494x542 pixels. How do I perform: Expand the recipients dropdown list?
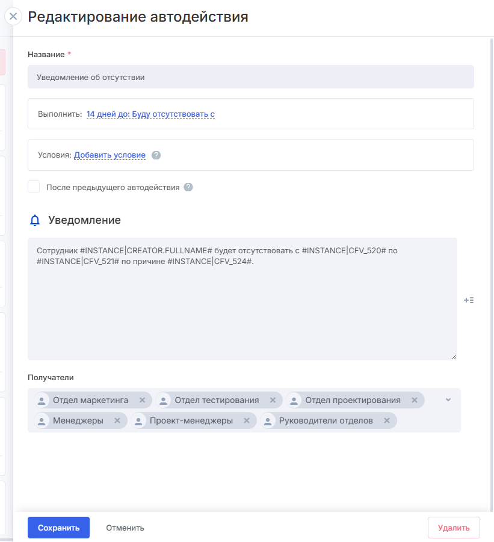448,400
